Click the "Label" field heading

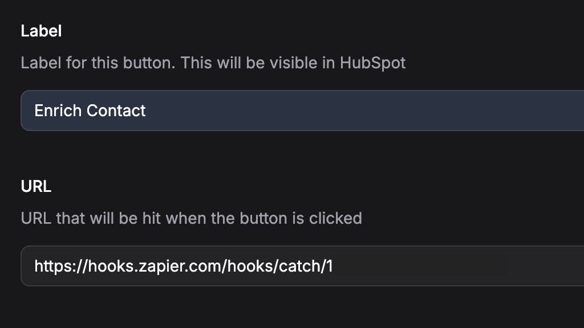tap(41, 31)
